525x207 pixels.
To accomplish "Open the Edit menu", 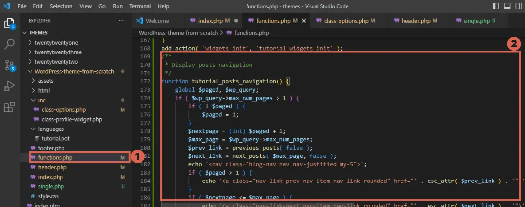I will [38, 6].
